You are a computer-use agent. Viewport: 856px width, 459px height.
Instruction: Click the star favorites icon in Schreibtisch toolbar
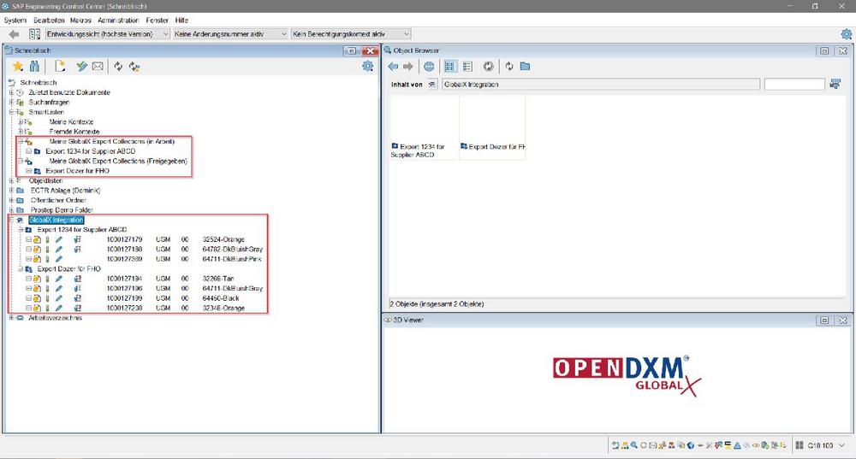coord(18,67)
